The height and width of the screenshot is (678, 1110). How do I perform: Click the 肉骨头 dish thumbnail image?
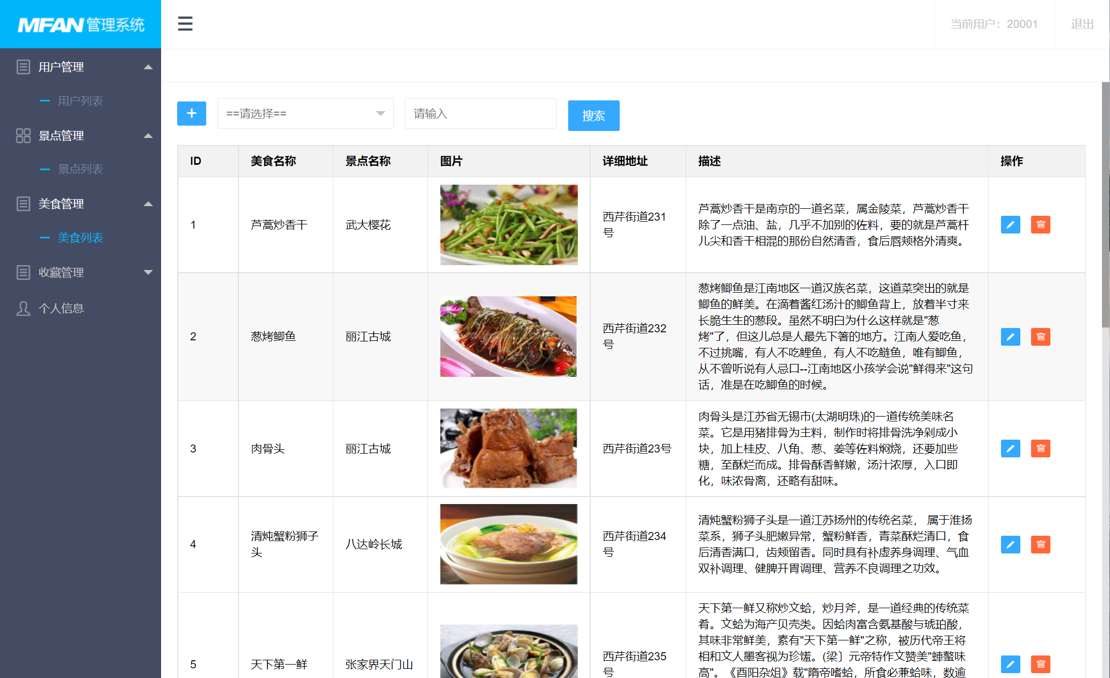pos(508,448)
